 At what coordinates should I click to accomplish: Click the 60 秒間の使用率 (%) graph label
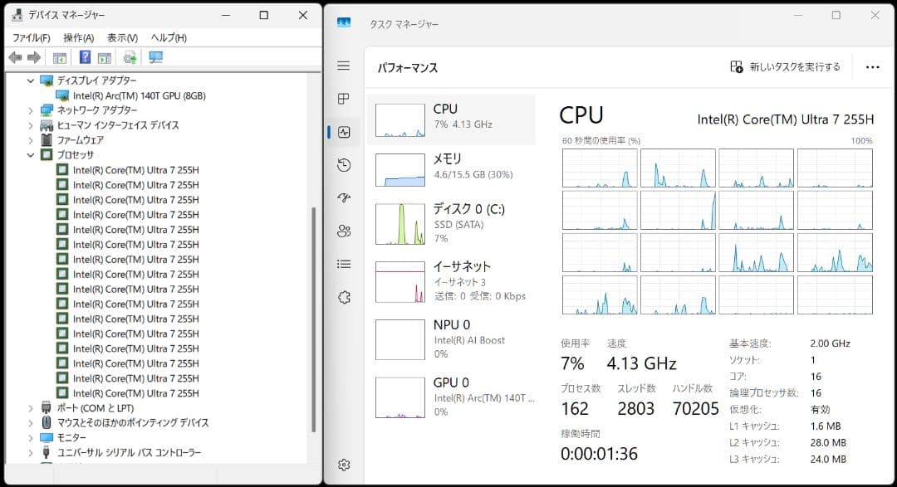click(600, 140)
